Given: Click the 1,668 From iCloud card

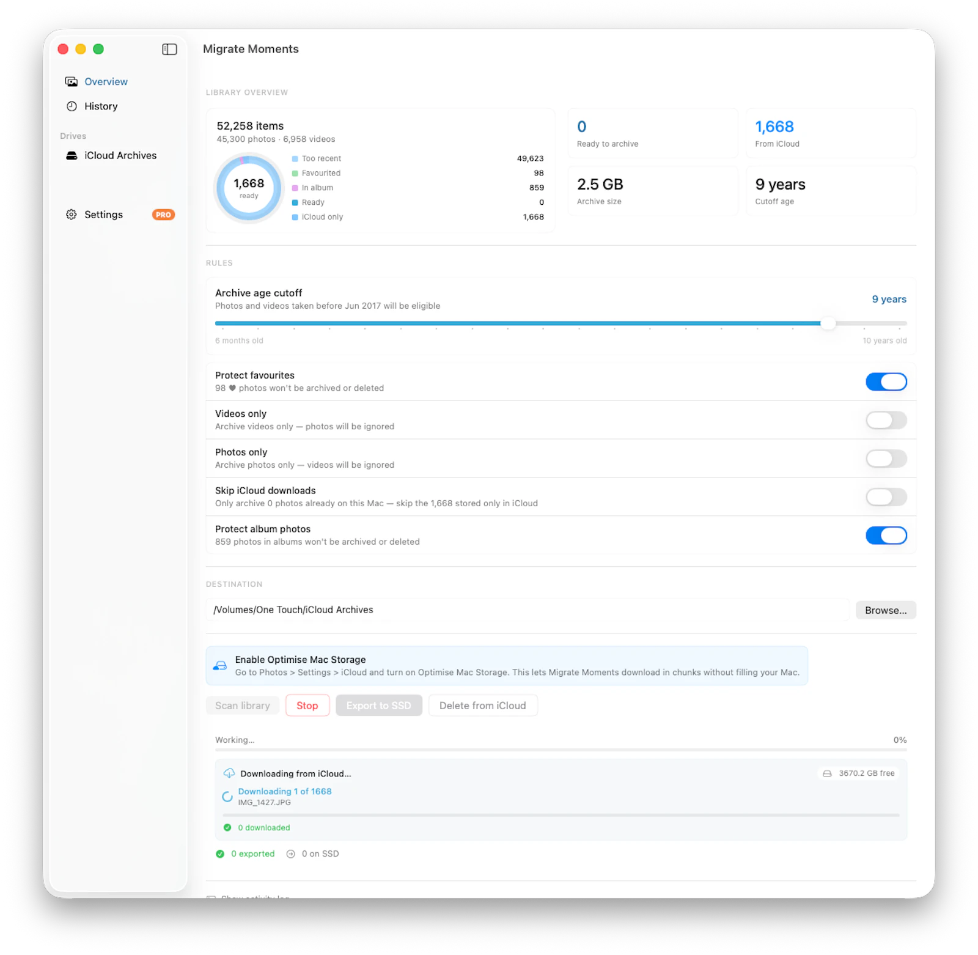Looking at the screenshot, I should (831, 134).
